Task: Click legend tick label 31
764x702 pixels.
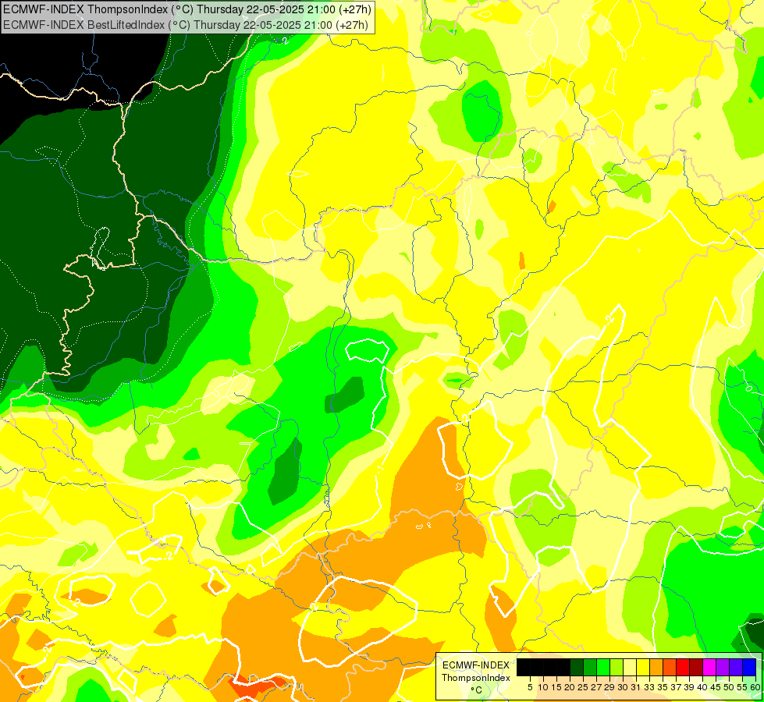Action: (636, 687)
